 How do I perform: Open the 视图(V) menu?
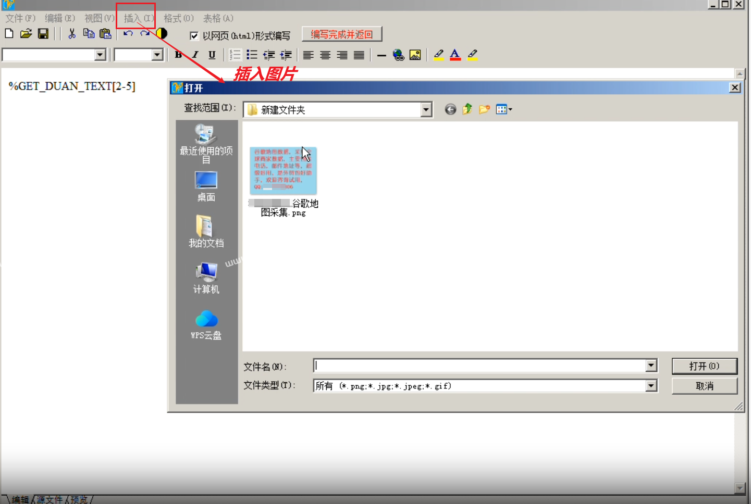(100, 18)
